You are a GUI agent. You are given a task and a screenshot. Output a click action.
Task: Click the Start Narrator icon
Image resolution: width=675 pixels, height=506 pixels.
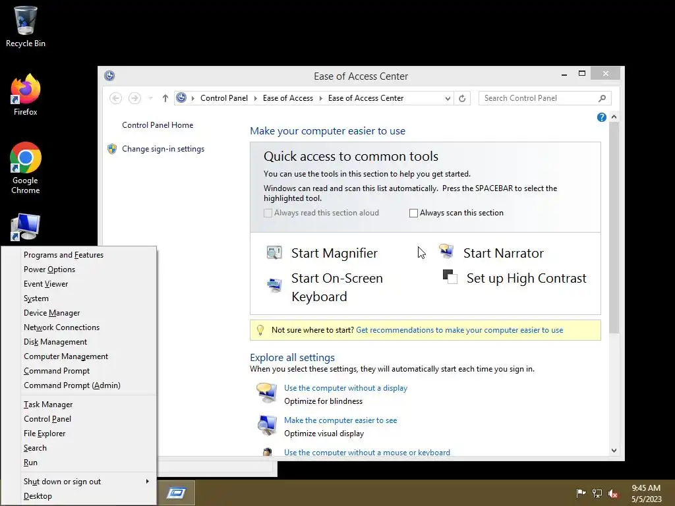[x=446, y=251]
